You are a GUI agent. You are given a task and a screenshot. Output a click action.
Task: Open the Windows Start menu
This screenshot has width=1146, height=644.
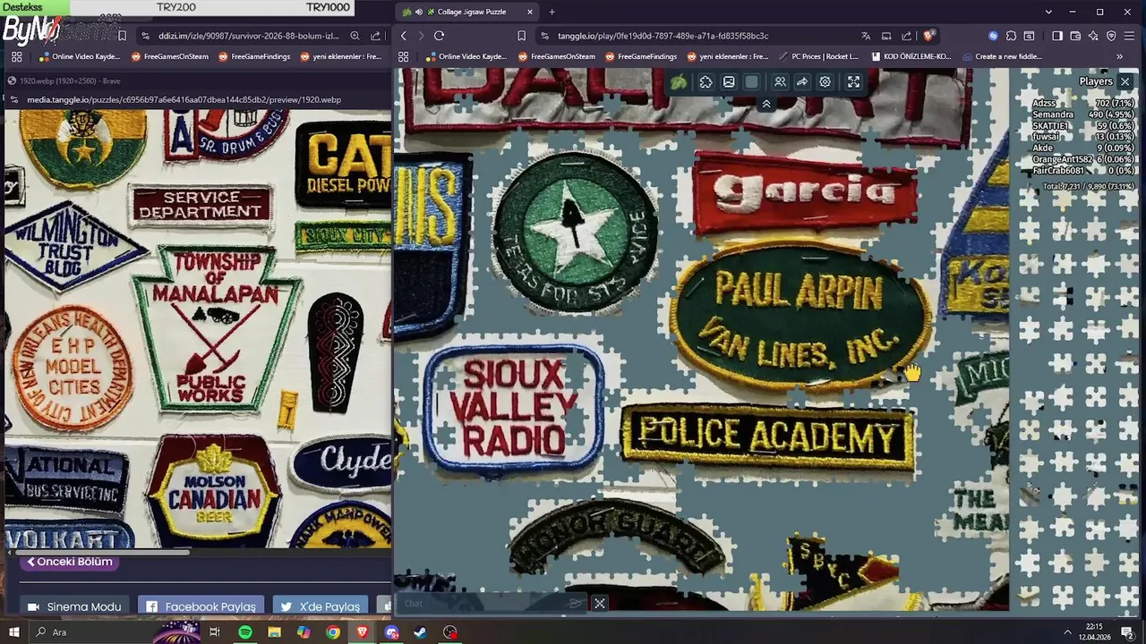point(16,632)
